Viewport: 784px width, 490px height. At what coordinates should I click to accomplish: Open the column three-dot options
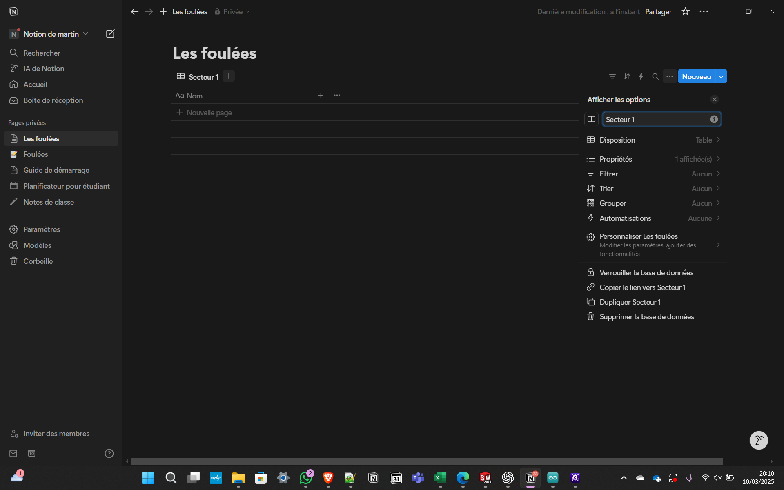point(337,96)
